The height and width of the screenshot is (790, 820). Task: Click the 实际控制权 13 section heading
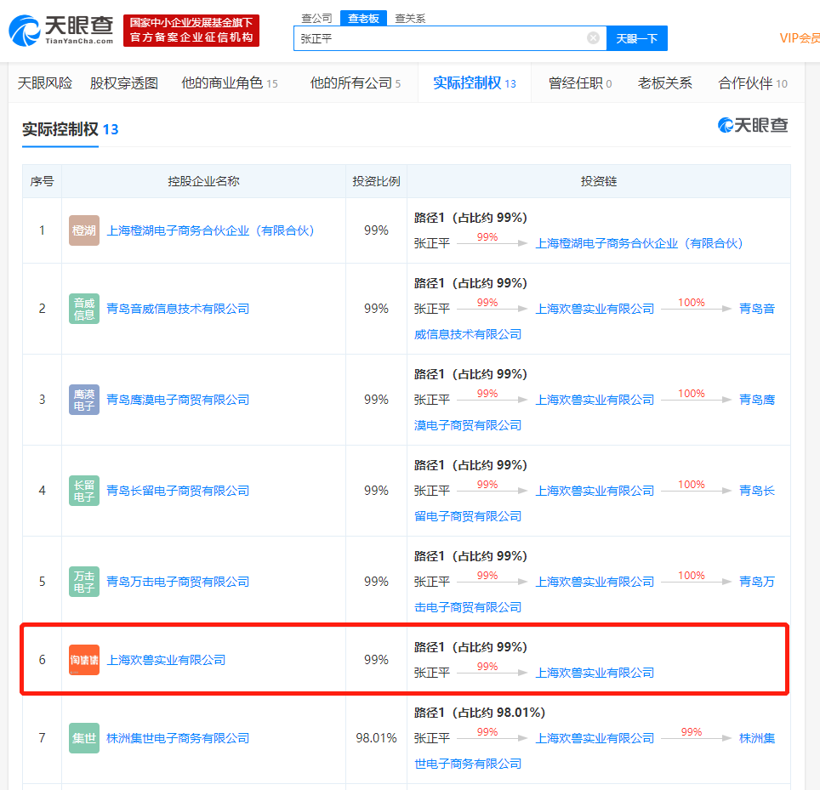[x=71, y=129]
